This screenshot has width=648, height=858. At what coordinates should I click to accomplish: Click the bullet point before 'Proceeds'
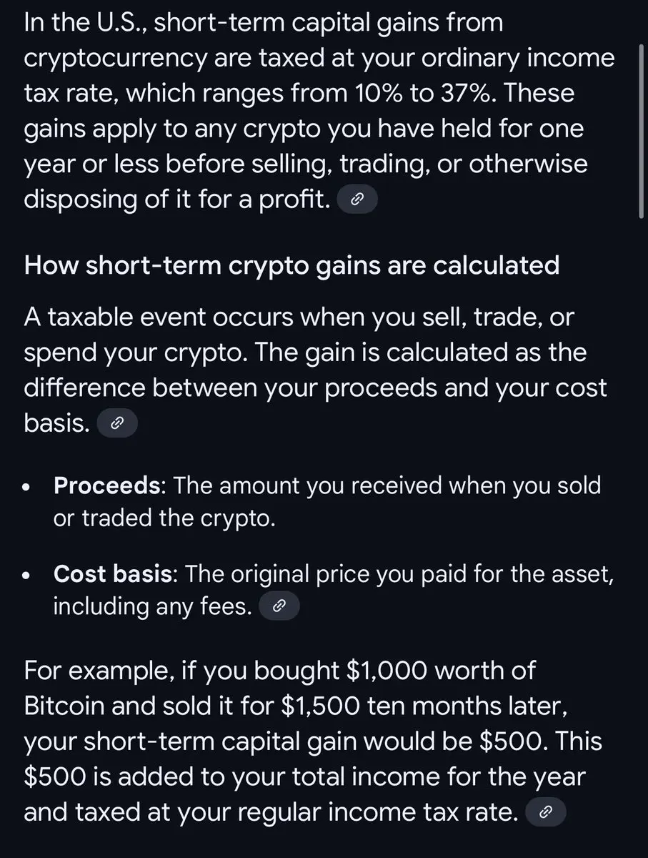[x=27, y=488]
